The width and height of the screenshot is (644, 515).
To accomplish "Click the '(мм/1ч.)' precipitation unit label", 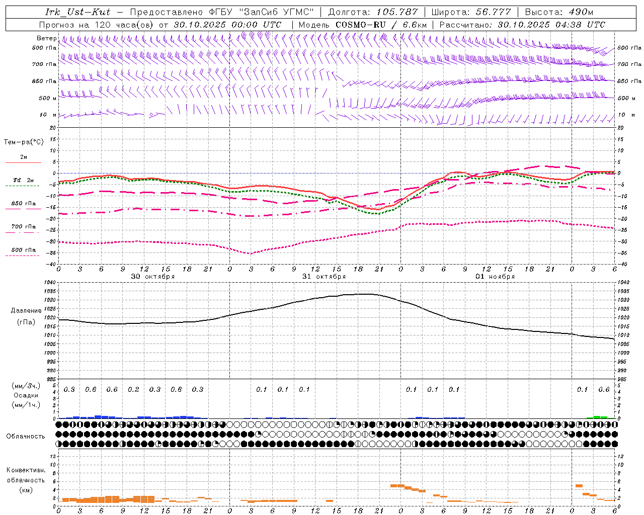I will point(26,405).
